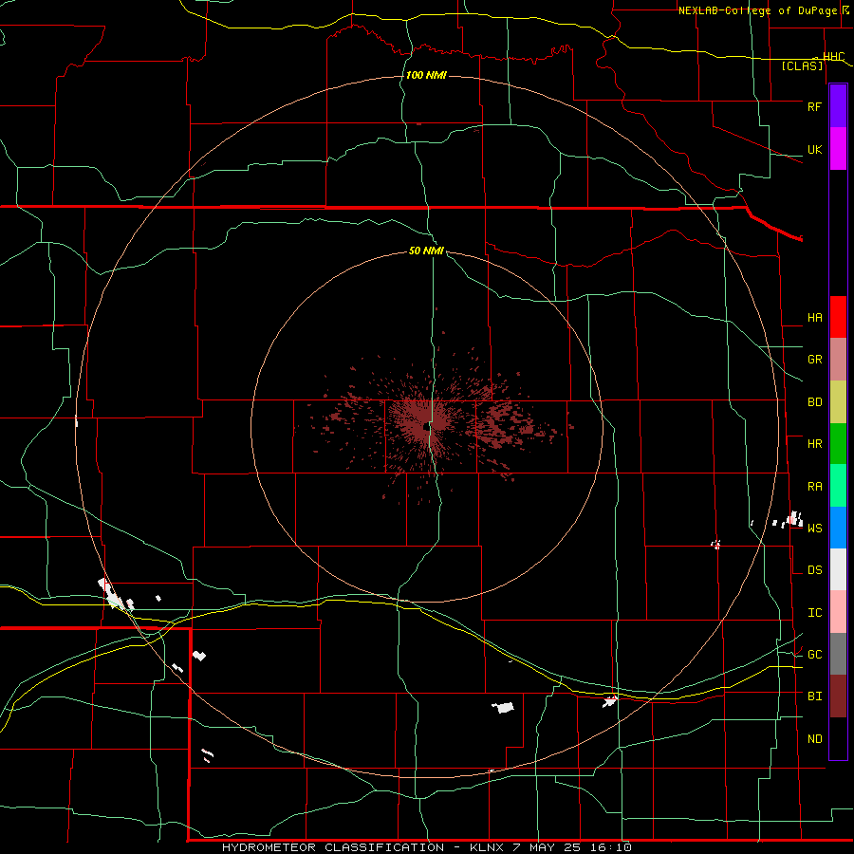Select the brown BI legend swatch
854x854 pixels.
[838, 696]
